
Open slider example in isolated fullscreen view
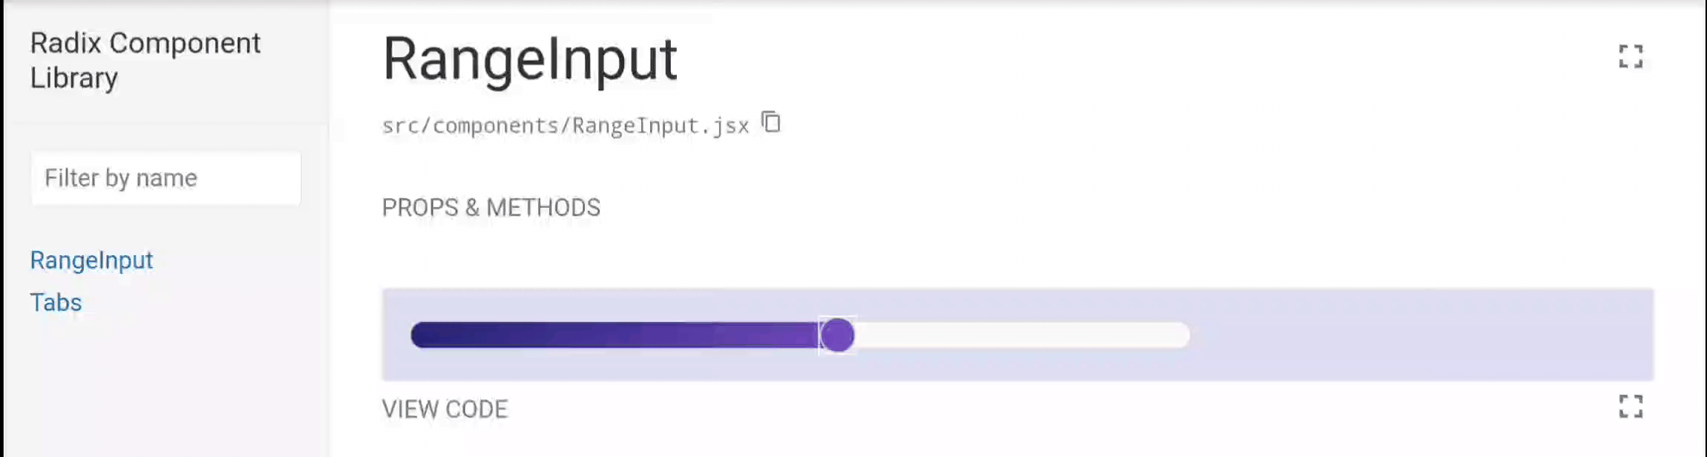(1630, 407)
